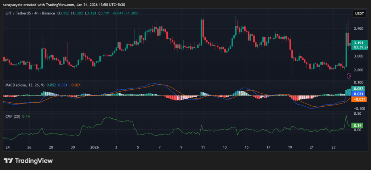Select the CMF (20) indicator label
This screenshot has height=170, width=371.
pyautogui.click(x=12, y=116)
